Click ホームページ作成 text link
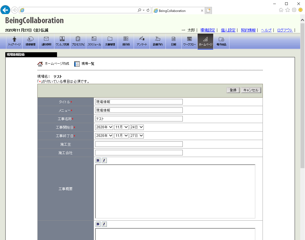Screen dimensions: 305x240 point(57,64)
